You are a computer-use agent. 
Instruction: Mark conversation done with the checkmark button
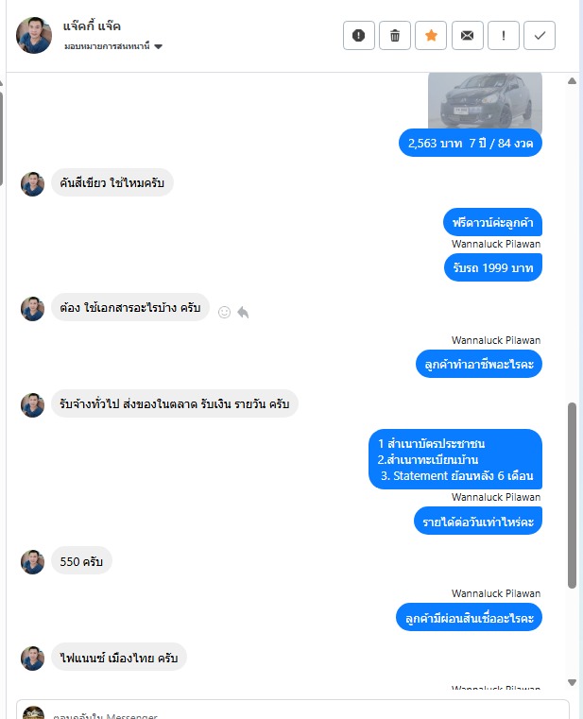point(540,35)
